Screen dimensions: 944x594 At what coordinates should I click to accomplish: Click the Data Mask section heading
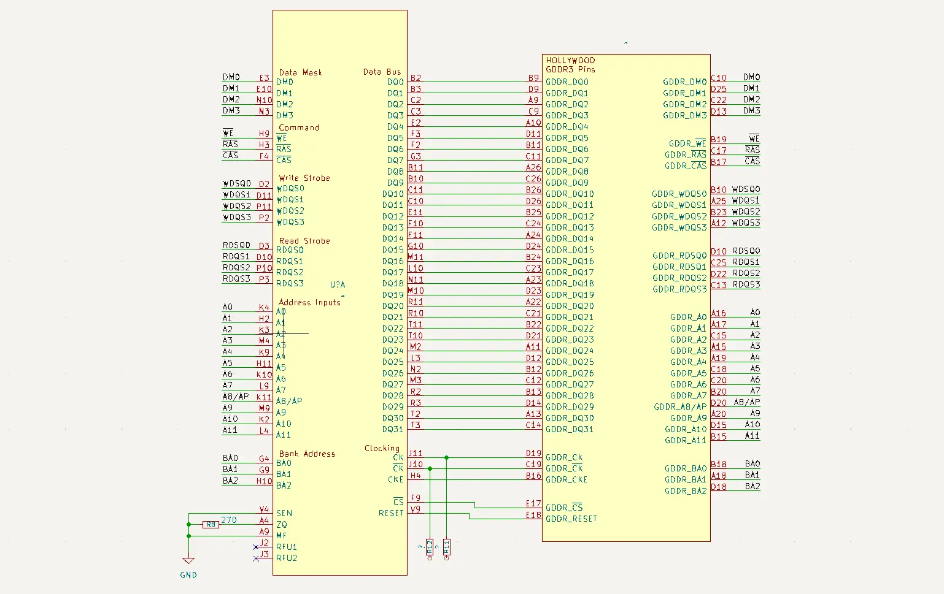click(300, 72)
